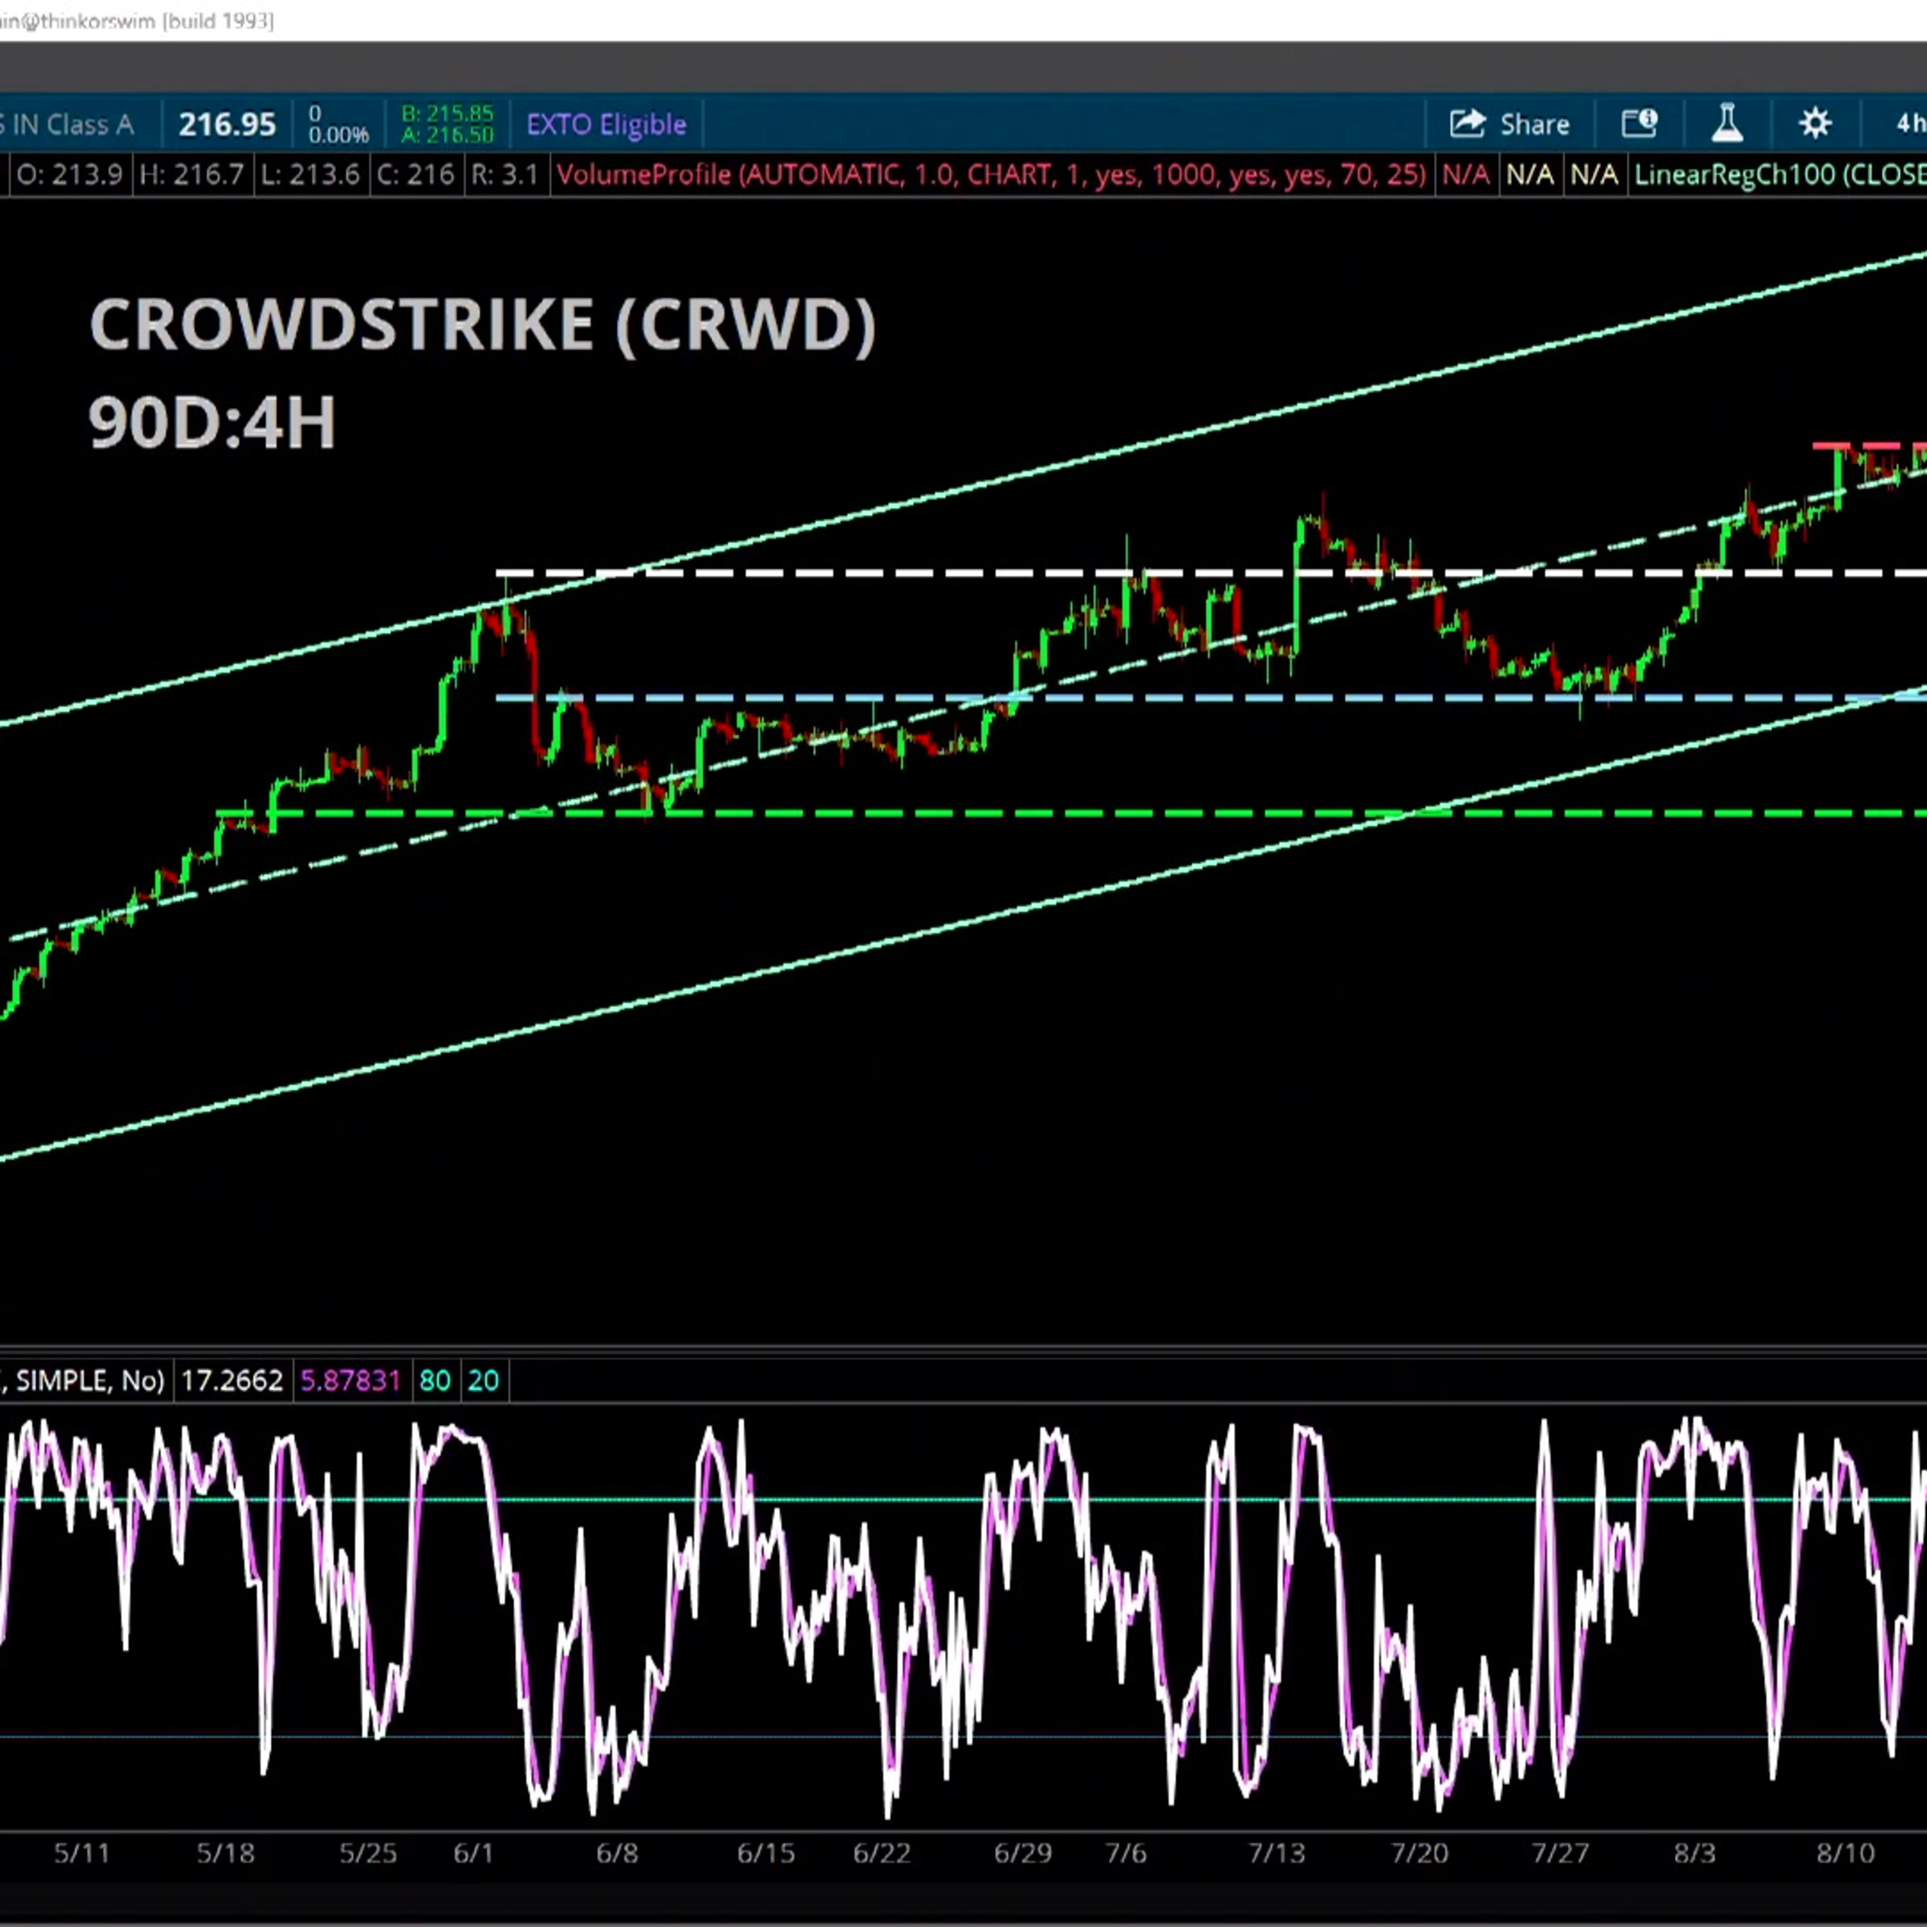Click the 5/11 date axis label

coord(82,1853)
